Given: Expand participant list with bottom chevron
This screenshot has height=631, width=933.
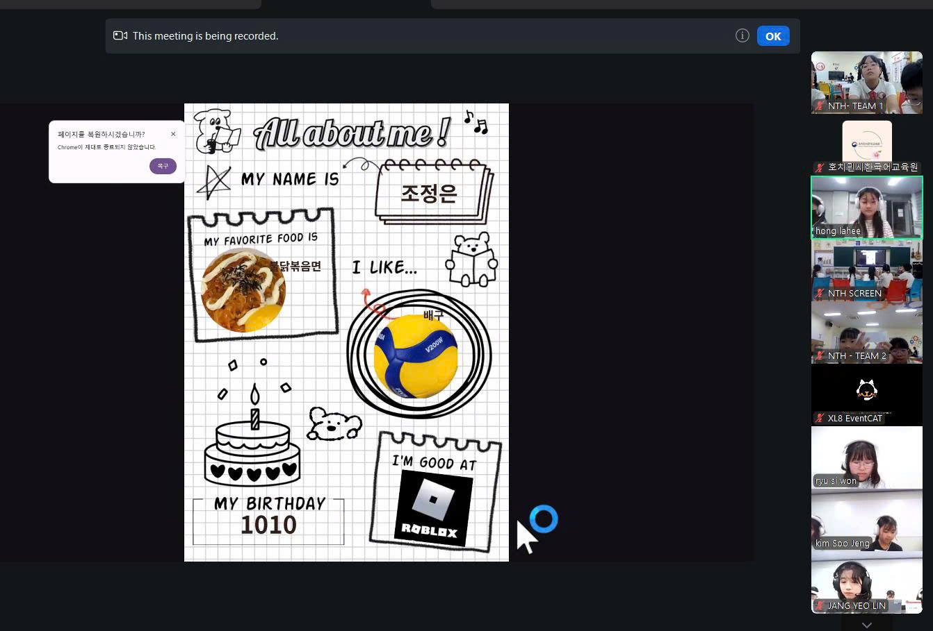Looking at the screenshot, I should (x=866, y=624).
